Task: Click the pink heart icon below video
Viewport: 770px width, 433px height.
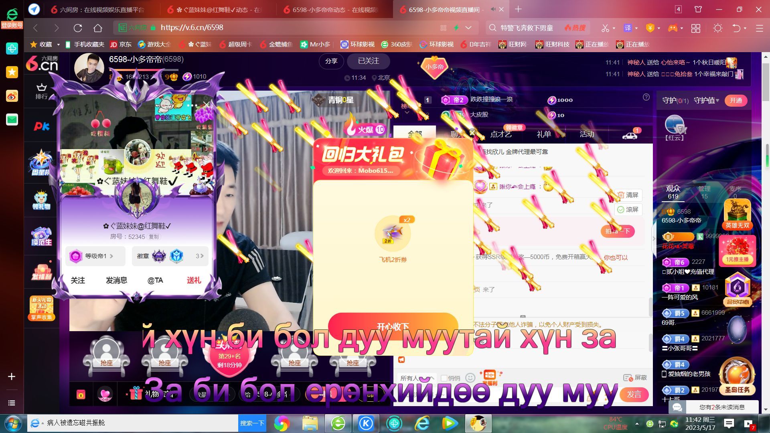Action: tap(105, 394)
